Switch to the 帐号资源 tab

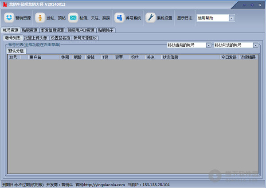coord(11,30)
